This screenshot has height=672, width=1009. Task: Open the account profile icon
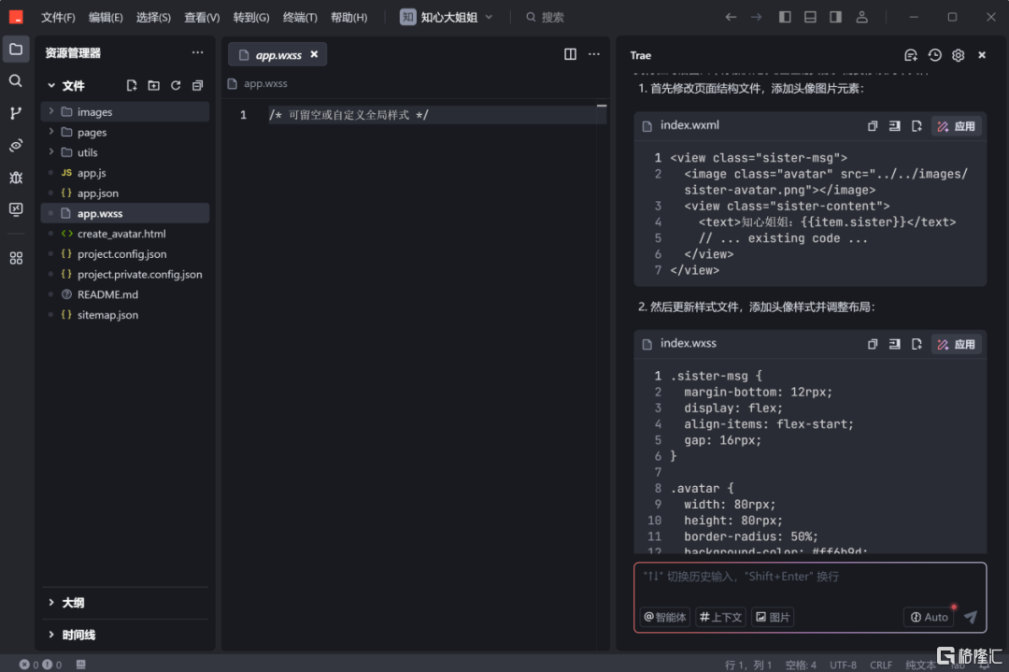861,18
